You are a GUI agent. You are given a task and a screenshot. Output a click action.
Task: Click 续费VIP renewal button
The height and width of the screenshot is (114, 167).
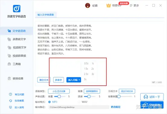click(117, 5)
